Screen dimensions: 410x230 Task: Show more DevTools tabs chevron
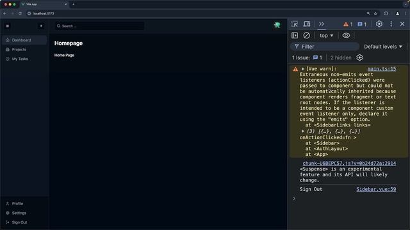(322, 24)
